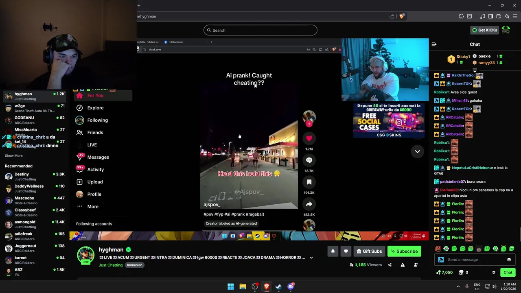521x293 pixels.
Task: Open the Just Chatting category link
Action: (110, 265)
